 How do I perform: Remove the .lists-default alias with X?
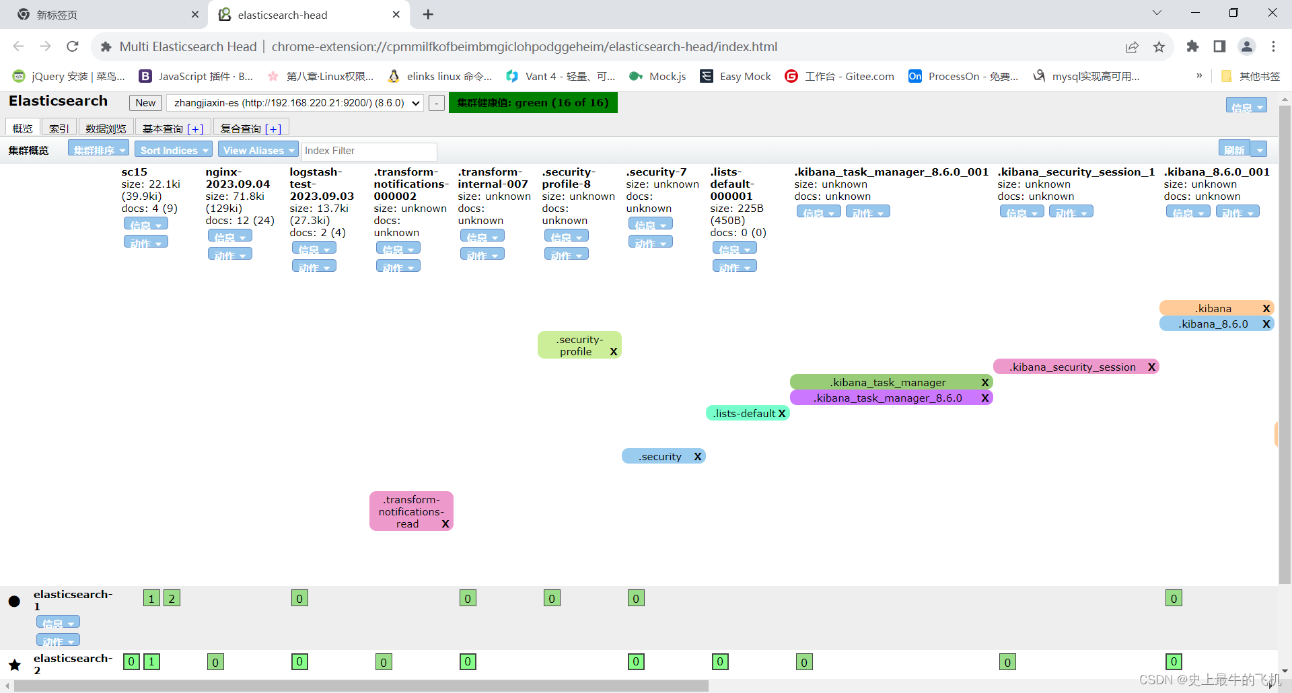782,413
